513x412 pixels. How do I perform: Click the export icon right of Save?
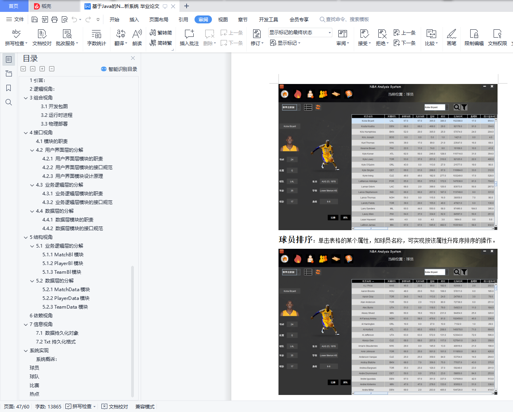coord(45,19)
